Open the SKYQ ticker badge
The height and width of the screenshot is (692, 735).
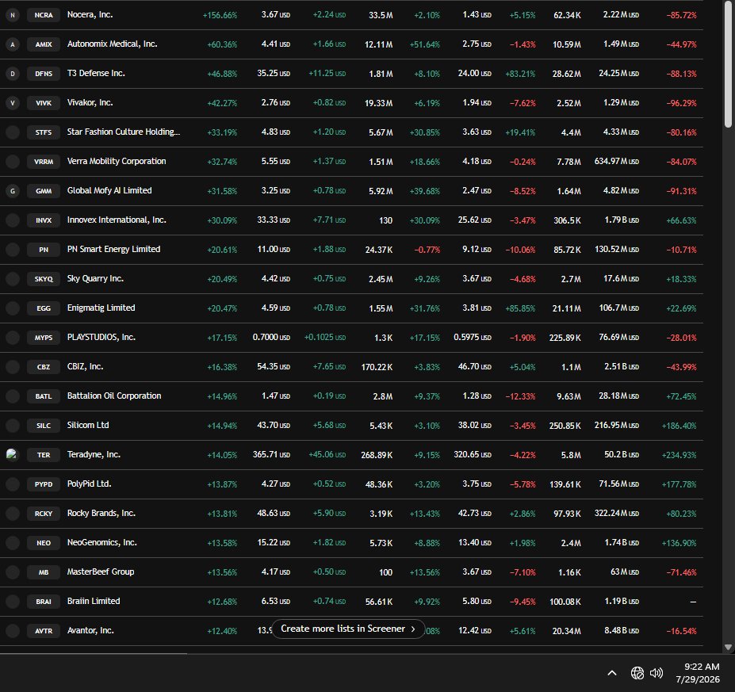[44, 279]
